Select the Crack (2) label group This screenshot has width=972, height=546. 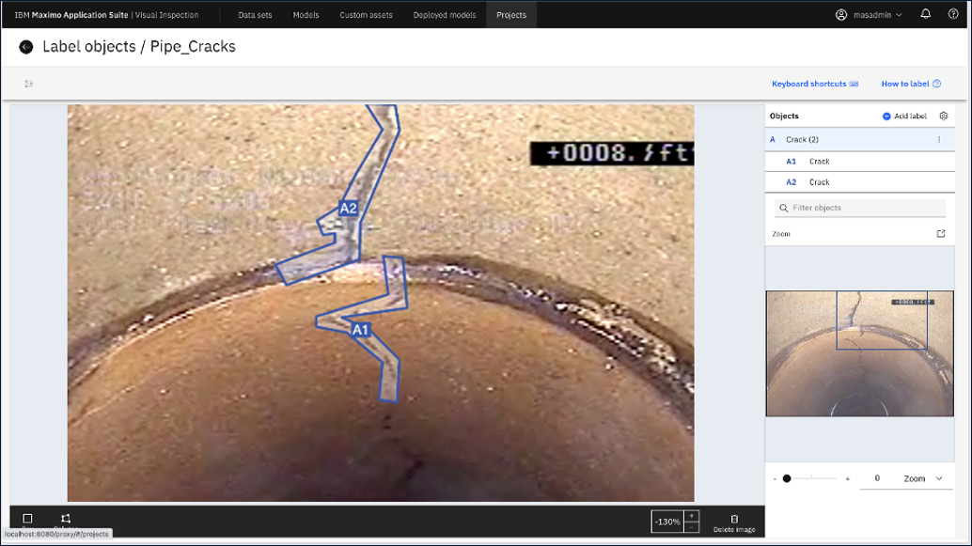860,139
